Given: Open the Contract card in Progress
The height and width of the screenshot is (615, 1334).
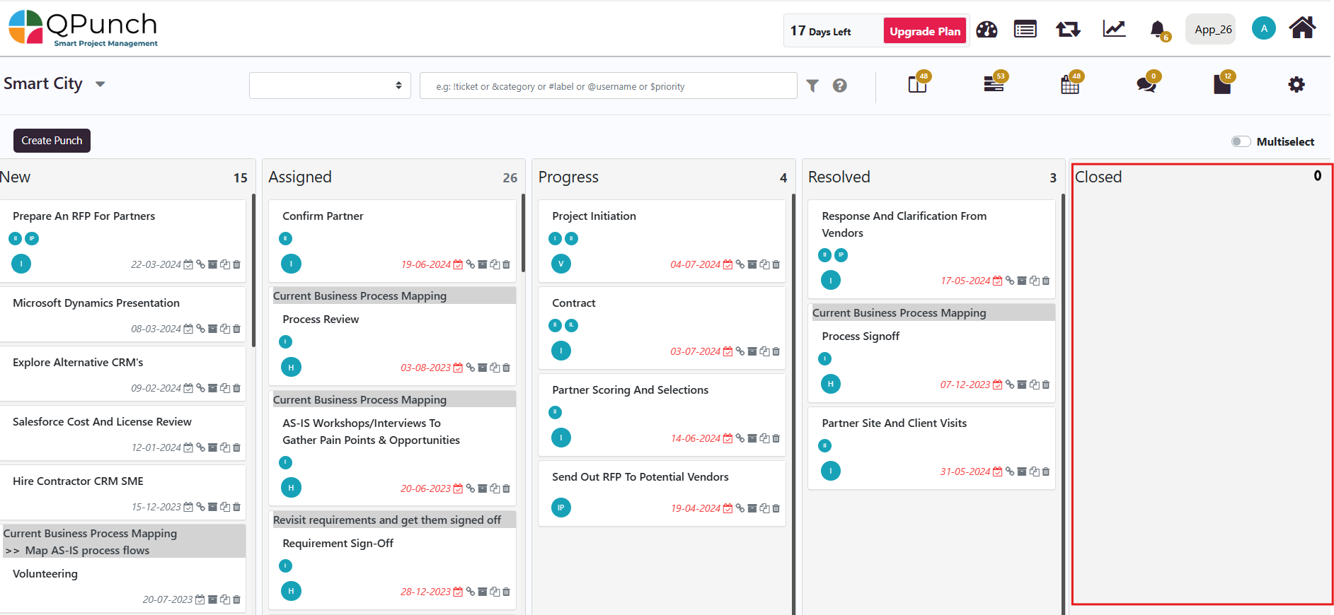Looking at the screenshot, I should tap(574, 303).
